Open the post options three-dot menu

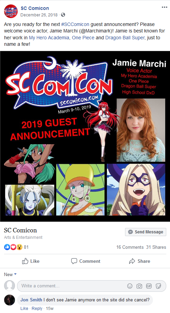(165, 8)
